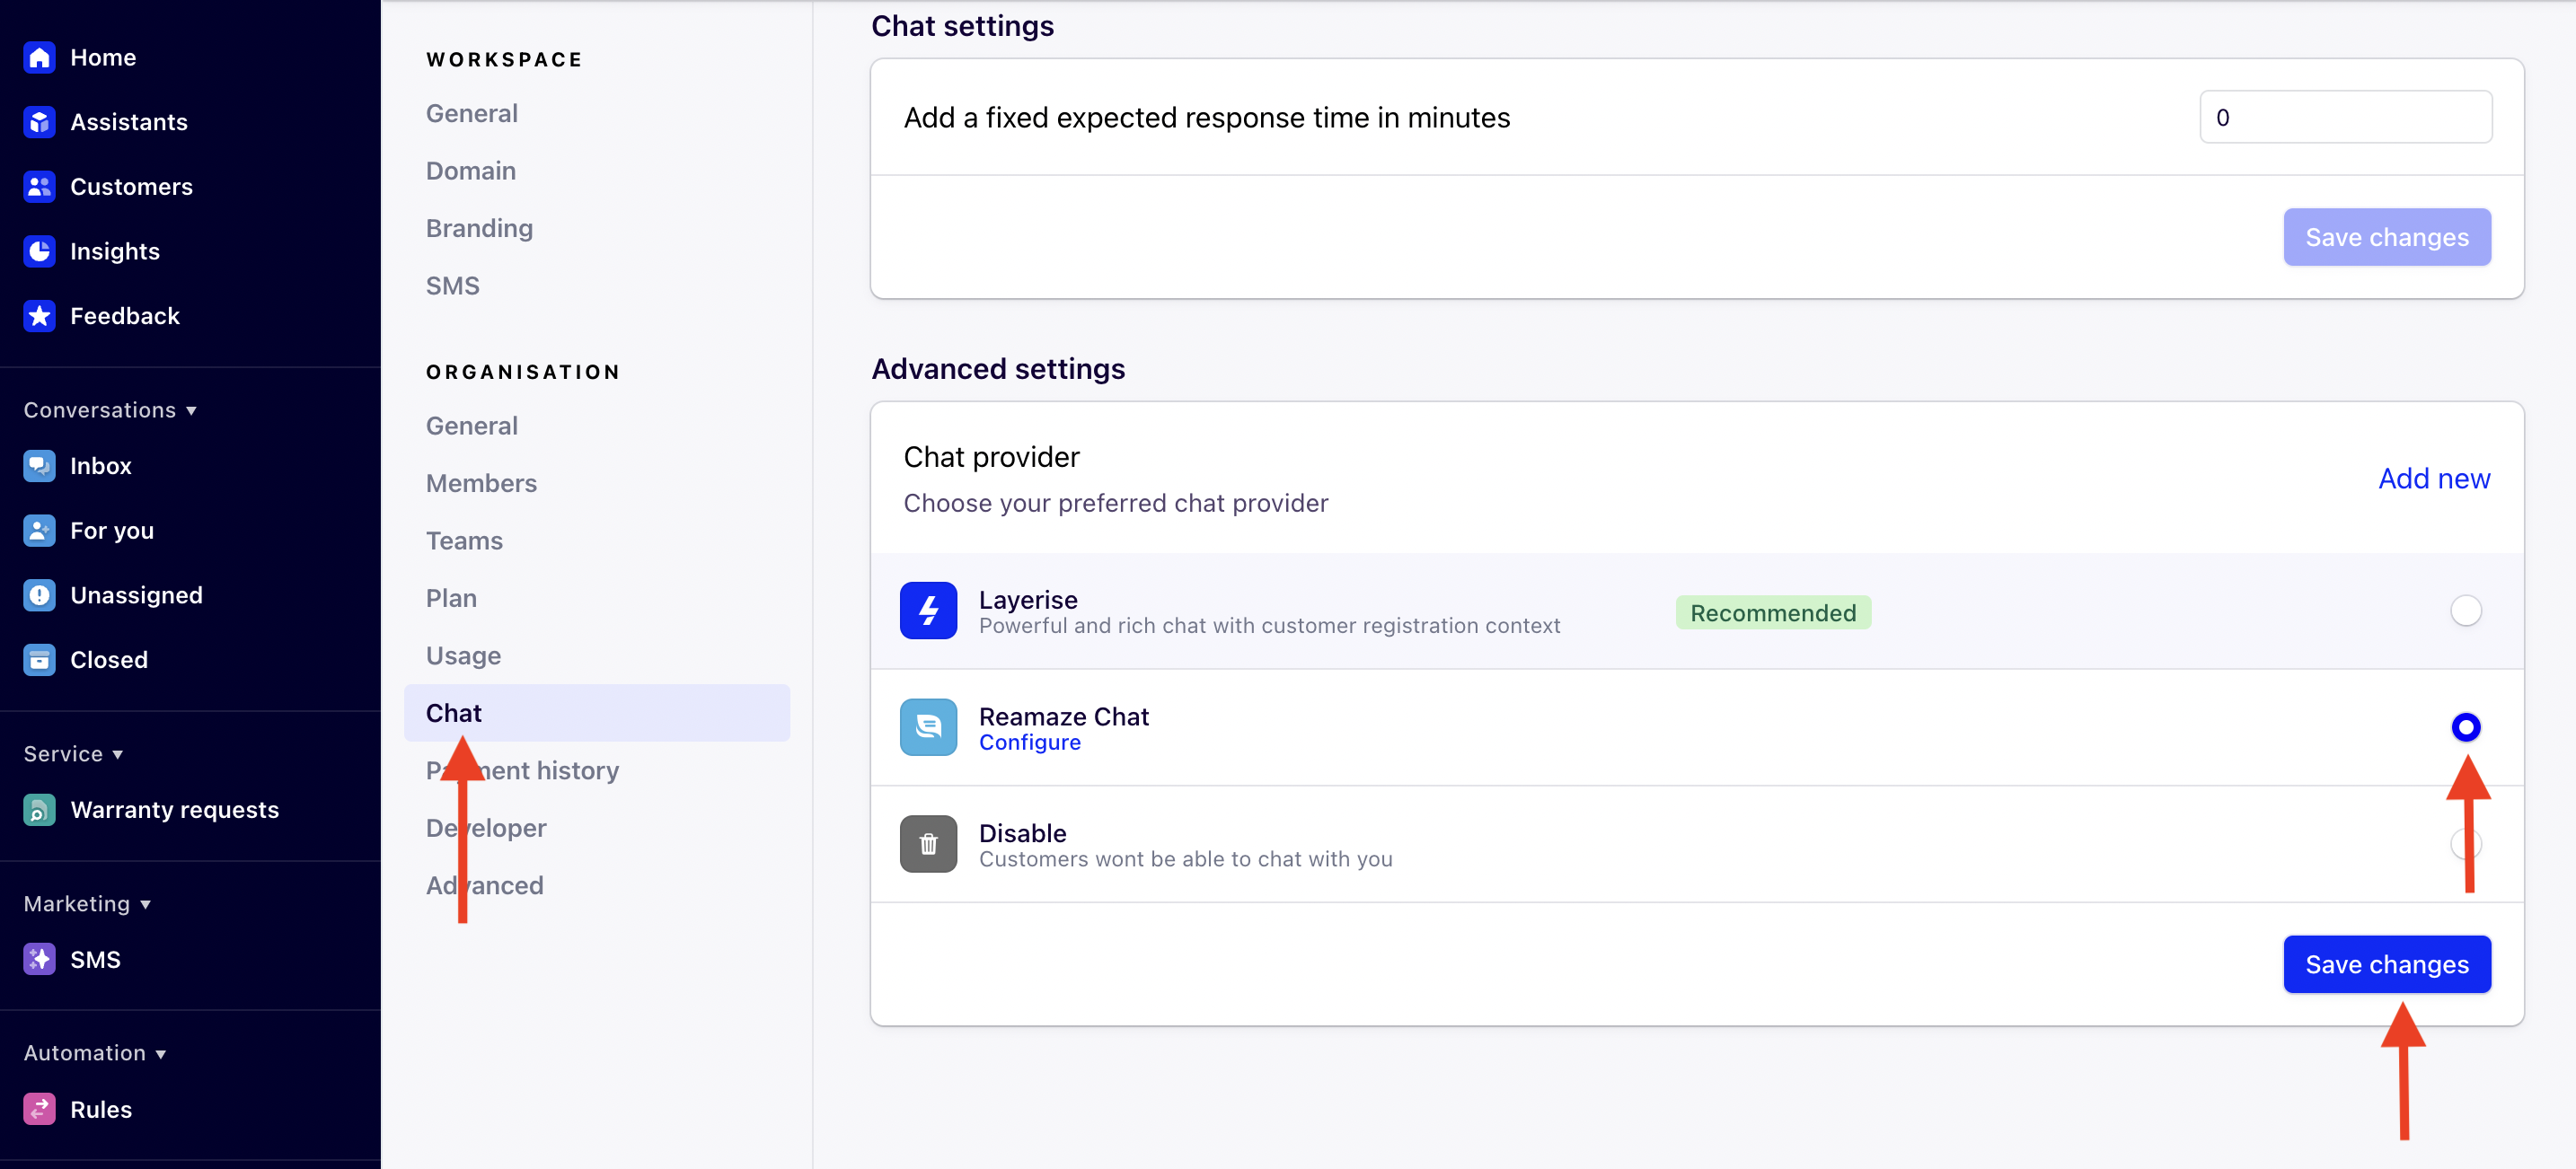Click the Rules automation icon

coord(39,1109)
